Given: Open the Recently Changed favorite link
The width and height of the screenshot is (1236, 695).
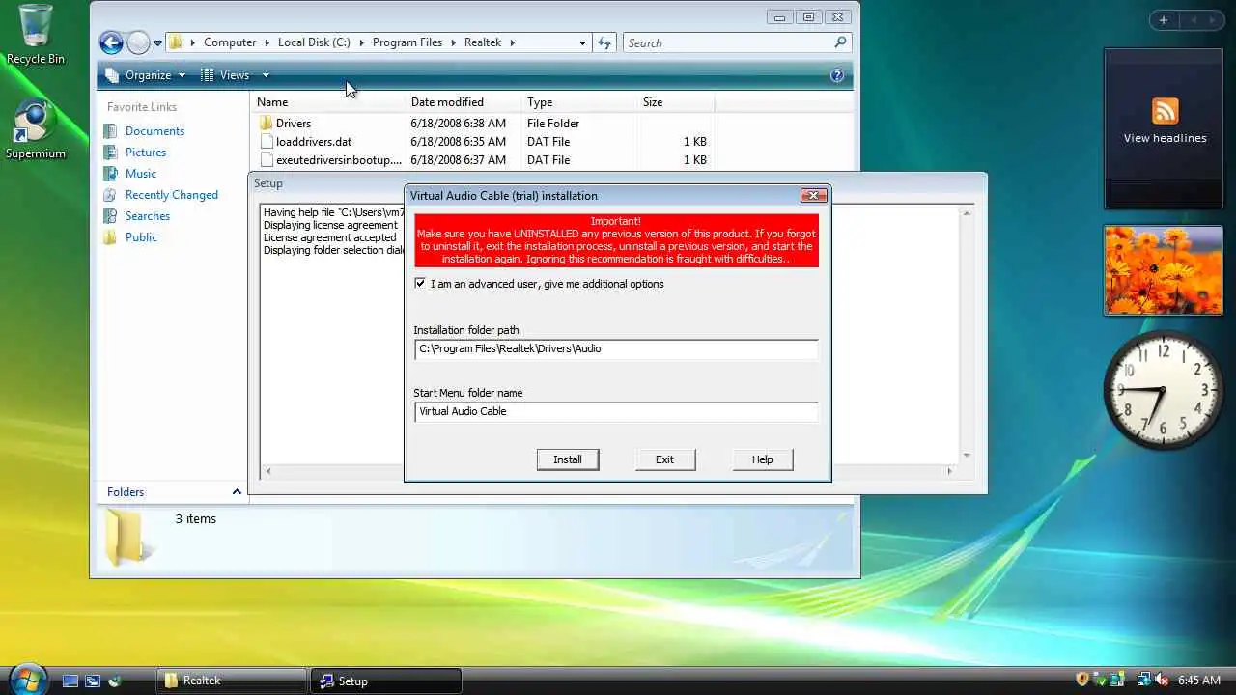Looking at the screenshot, I should click(172, 195).
